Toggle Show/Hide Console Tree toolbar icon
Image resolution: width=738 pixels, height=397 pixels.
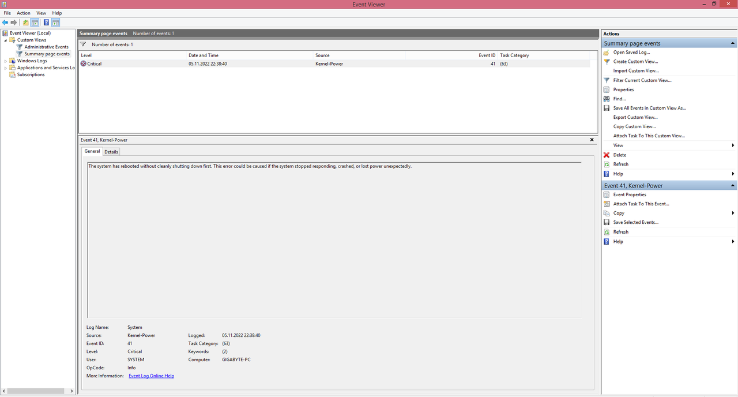click(x=35, y=23)
